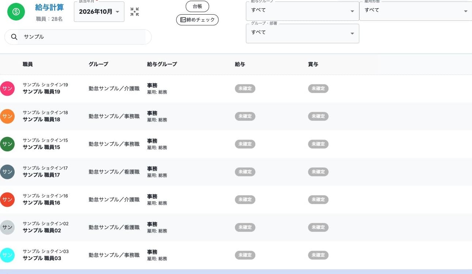The height and width of the screenshot is (274, 472).
Task: Click the search magnifier icon
Action: pyautogui.click(x=14, y=37)
